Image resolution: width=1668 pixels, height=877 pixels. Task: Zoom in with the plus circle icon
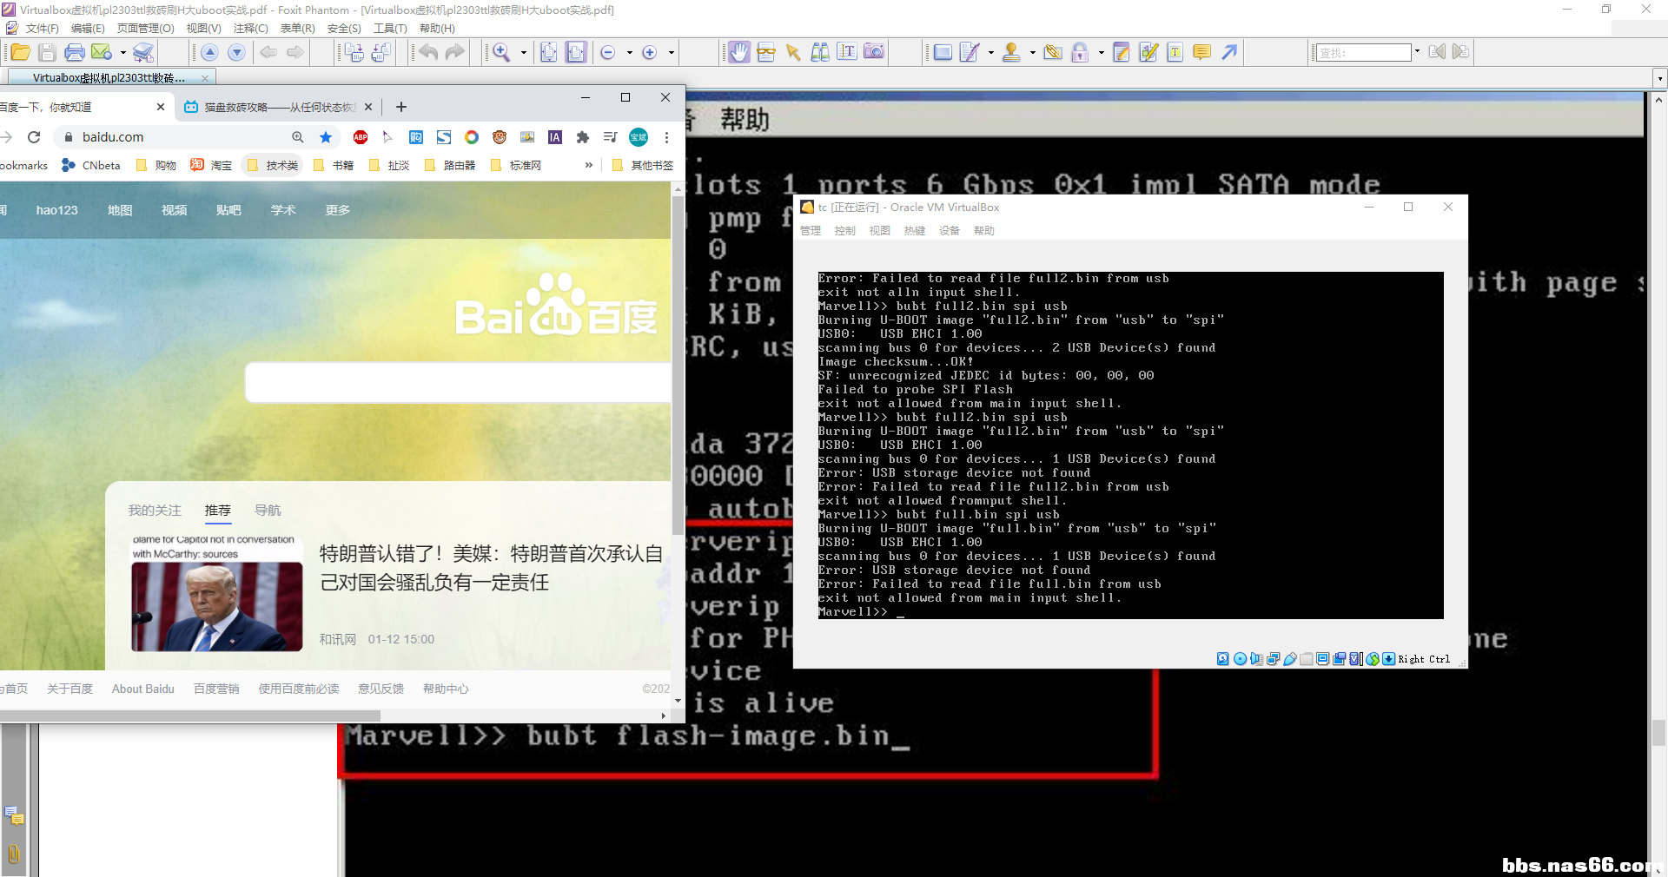pyautogui.click(x=649, y=53)
